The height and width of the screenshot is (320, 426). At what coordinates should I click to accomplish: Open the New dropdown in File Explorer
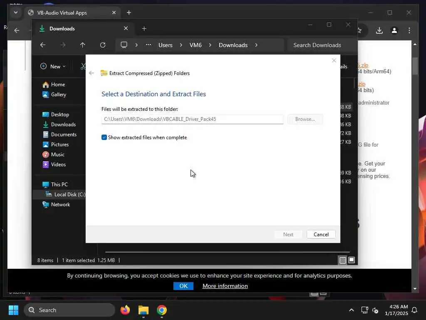click(x=53, y=66)
